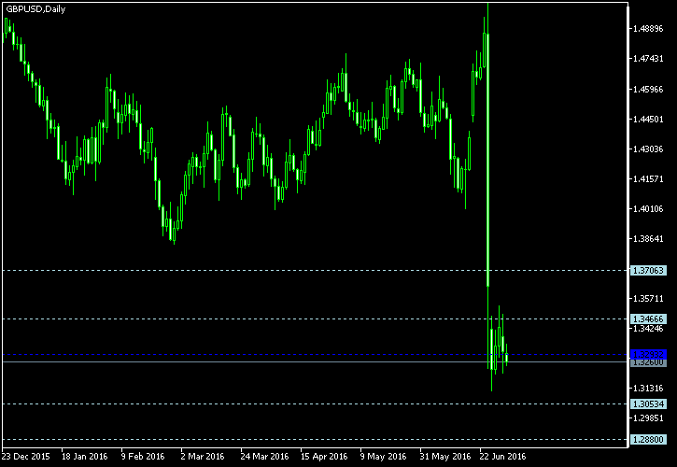Click the 1.40106 price scale value
Viewport: 677px width, 467px height.
(648, 209)
